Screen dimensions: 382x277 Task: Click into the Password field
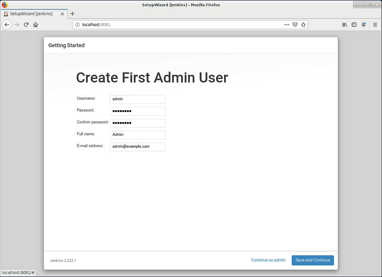(x=138, y=111)
